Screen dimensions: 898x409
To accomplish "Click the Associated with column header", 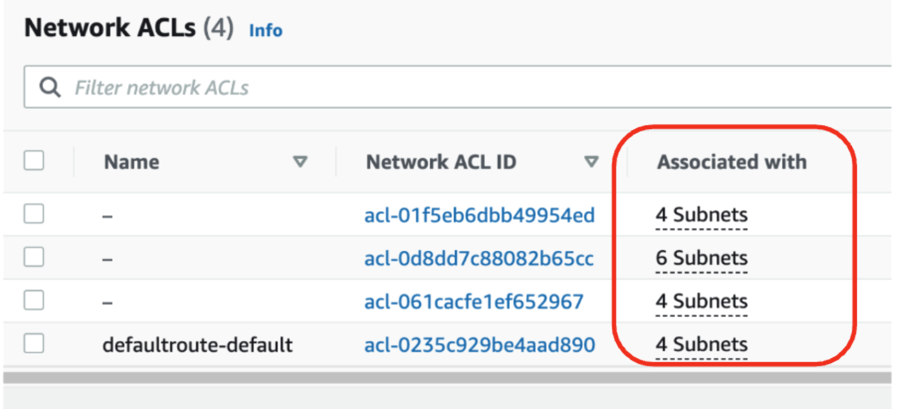I will [x=732, y=162].
